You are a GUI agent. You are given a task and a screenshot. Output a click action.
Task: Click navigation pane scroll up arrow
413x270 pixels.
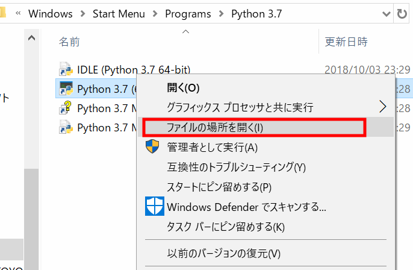(x=31, y=38)
